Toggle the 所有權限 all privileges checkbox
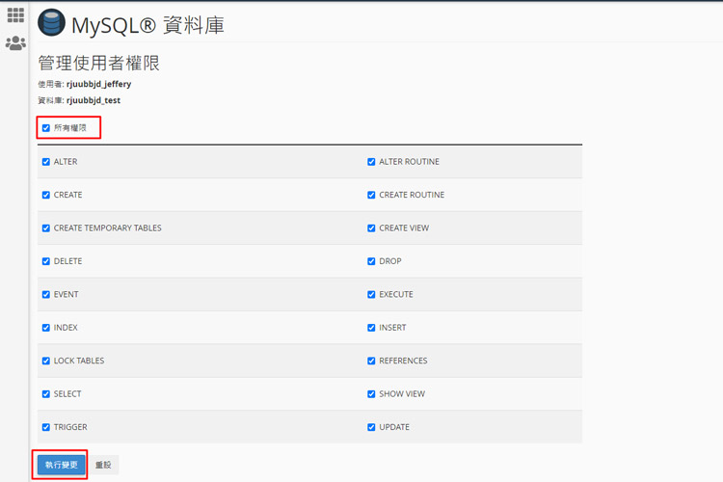This screenshot has height=482, width=723. 46,128
